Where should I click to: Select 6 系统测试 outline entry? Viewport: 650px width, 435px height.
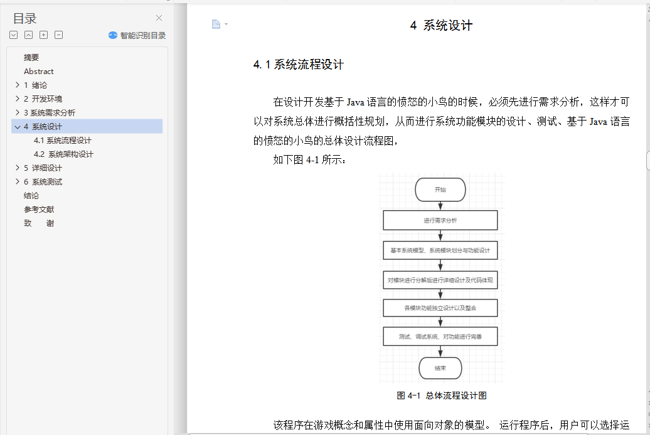(x=43, y=181)
